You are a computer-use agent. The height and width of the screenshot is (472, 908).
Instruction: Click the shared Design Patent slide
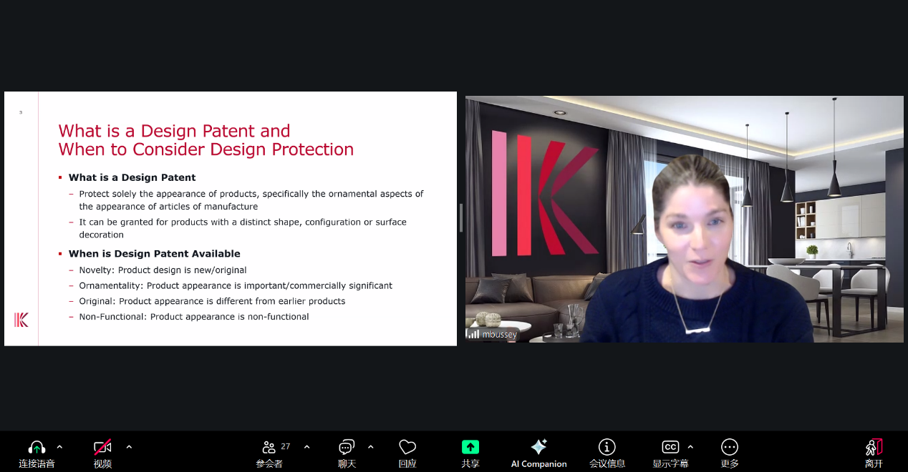[231, 218]
